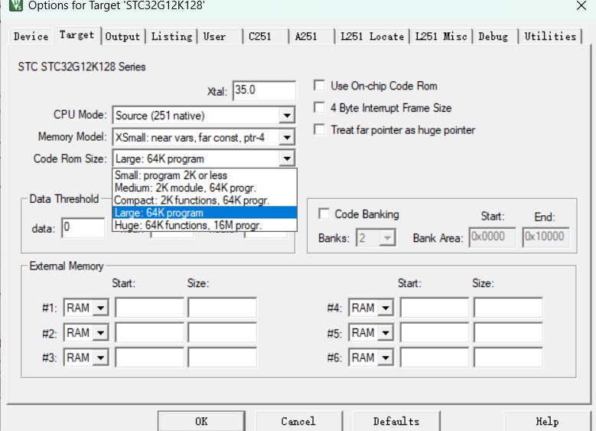
Task: Click the data threshold input field
Action: click(83, 227)
